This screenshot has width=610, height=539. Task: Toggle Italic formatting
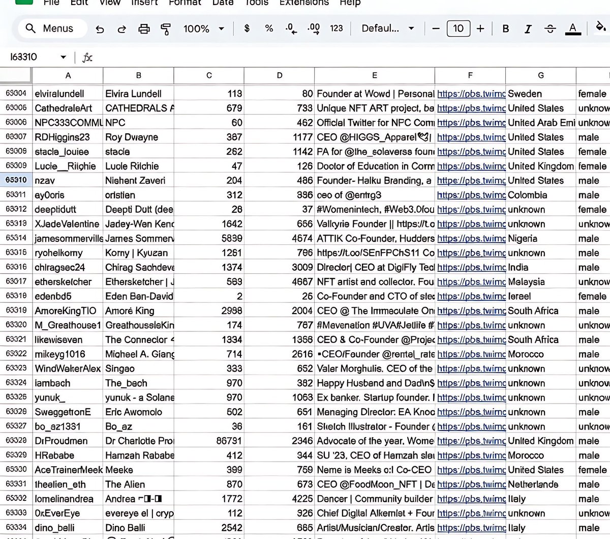tap(528, 29)
